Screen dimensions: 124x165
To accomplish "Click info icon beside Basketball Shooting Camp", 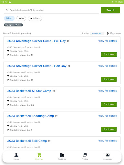I will tap(56, 116).
